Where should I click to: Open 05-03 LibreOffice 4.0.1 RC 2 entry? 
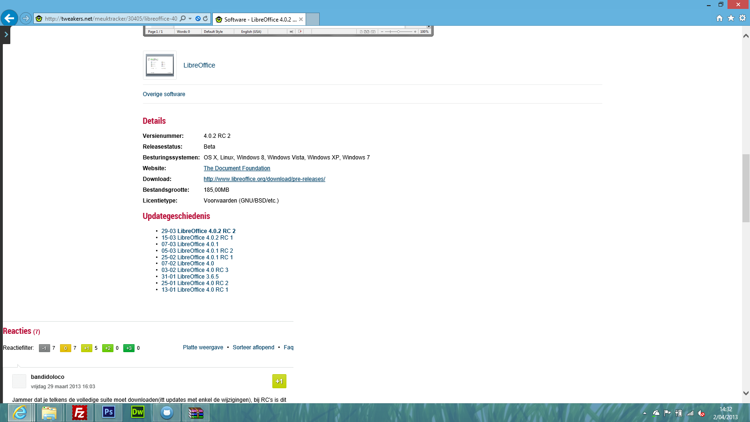197,251
